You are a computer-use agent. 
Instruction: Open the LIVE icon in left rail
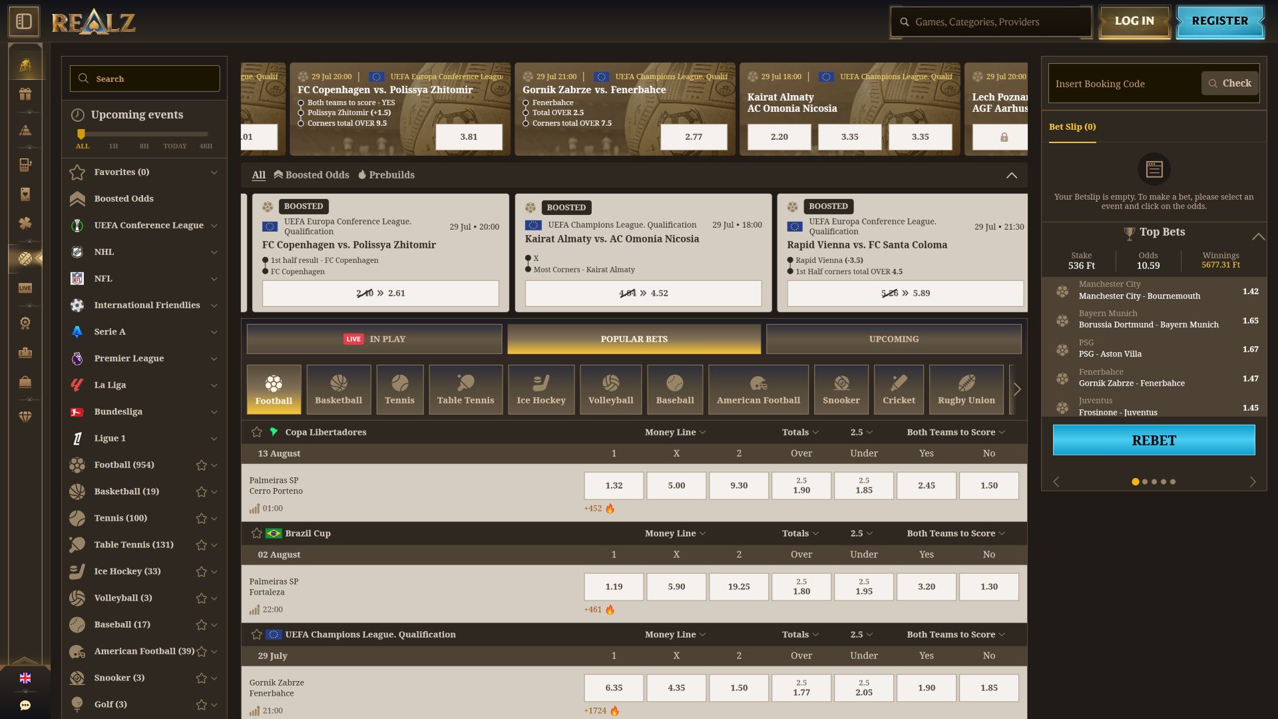tap(25, 288)
